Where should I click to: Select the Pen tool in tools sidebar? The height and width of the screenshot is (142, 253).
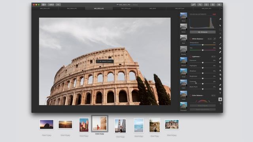[220, 85]
